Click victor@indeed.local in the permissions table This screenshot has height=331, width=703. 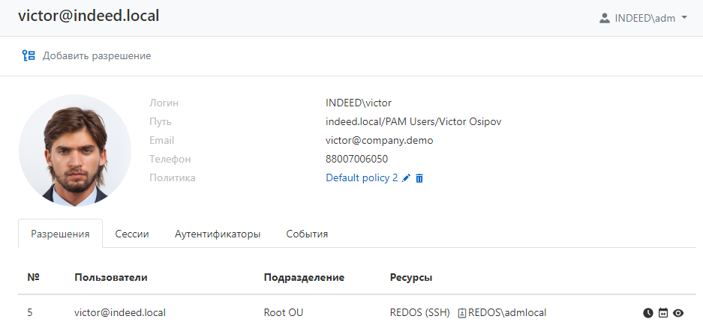tap(120, 313)
